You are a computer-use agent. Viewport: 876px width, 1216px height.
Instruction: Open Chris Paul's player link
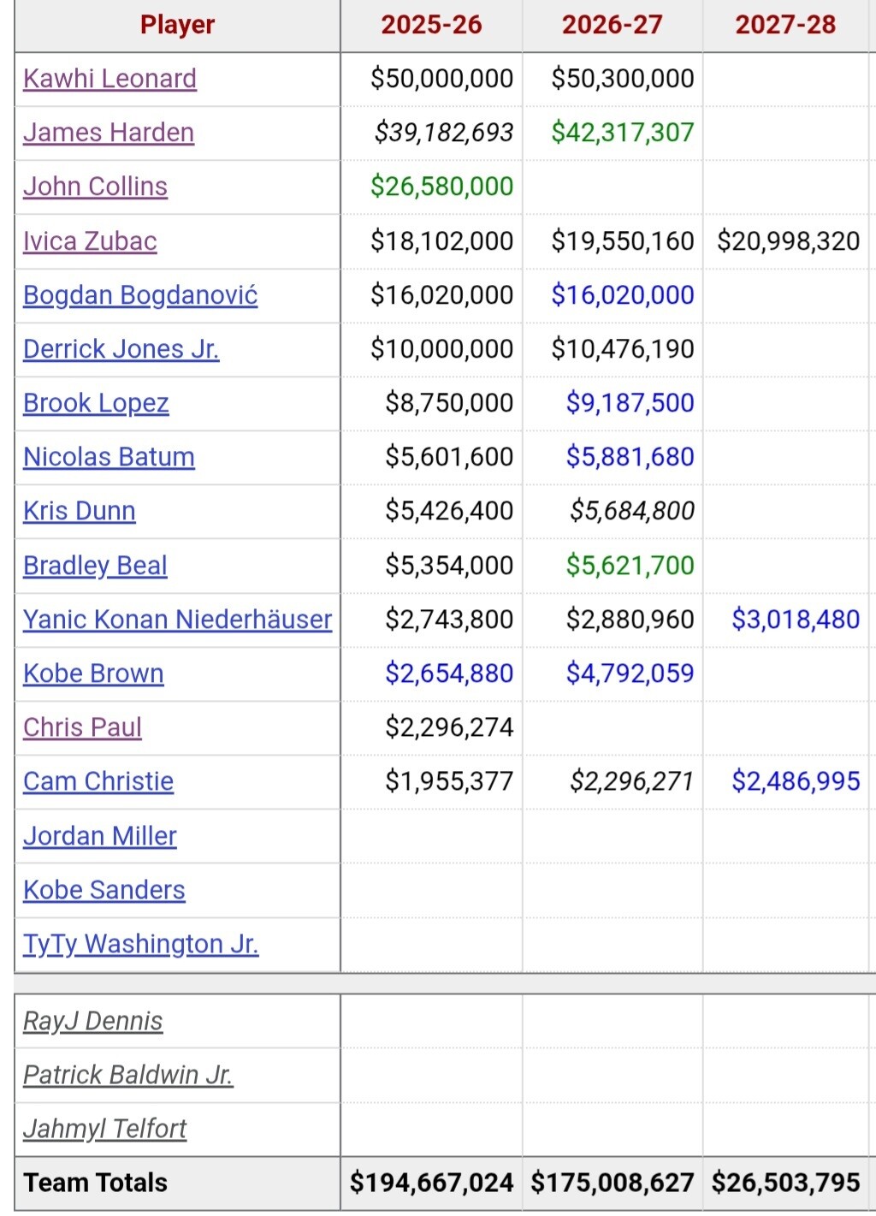pyautogui.click(x=82, y=727)
